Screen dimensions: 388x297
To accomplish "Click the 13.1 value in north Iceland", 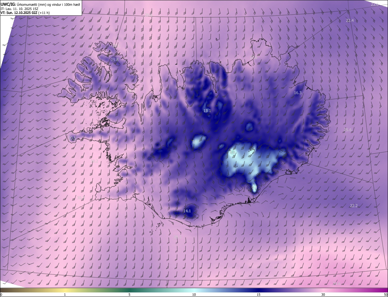I will pos(207,111).
